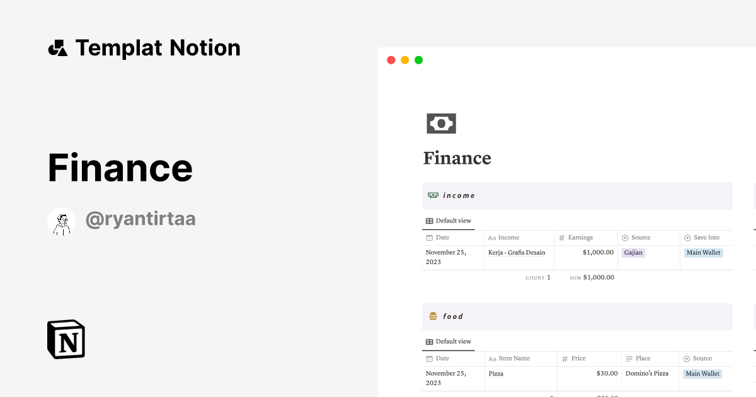The height and width of the screenshot is (397, 756).
Task: Toggle the Main Wallet tag in food table
Action: (702, 374)
